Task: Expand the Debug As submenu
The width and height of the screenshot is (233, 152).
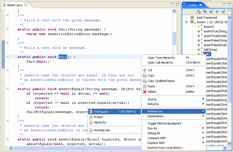Action: tap(174, 133)
